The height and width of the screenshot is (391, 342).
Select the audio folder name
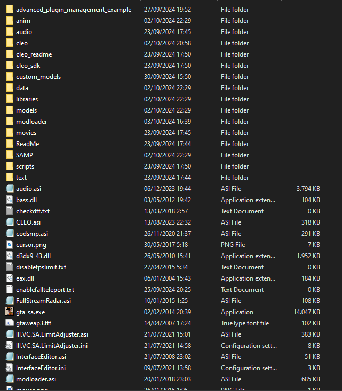tap(24, 32)
